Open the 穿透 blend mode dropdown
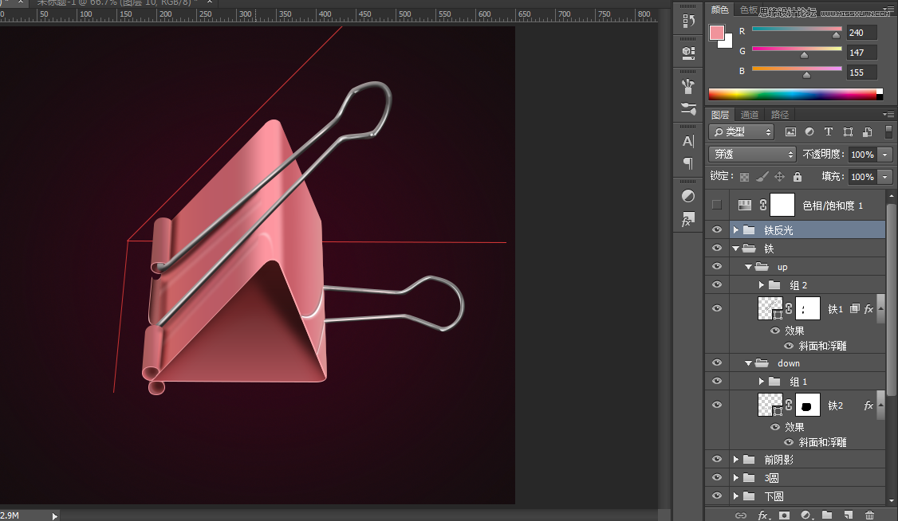The width and height of the screenshot is (898, 521). pos(753,155)
